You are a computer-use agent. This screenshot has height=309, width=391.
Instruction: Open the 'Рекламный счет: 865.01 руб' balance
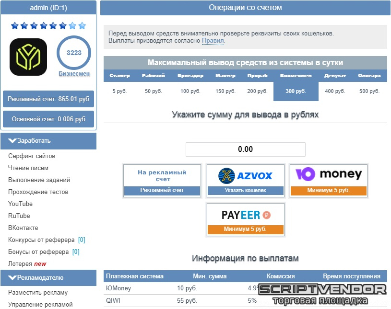coord(48,99)
